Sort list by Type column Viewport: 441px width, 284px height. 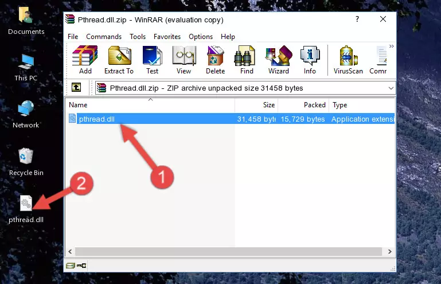[362, 105]
